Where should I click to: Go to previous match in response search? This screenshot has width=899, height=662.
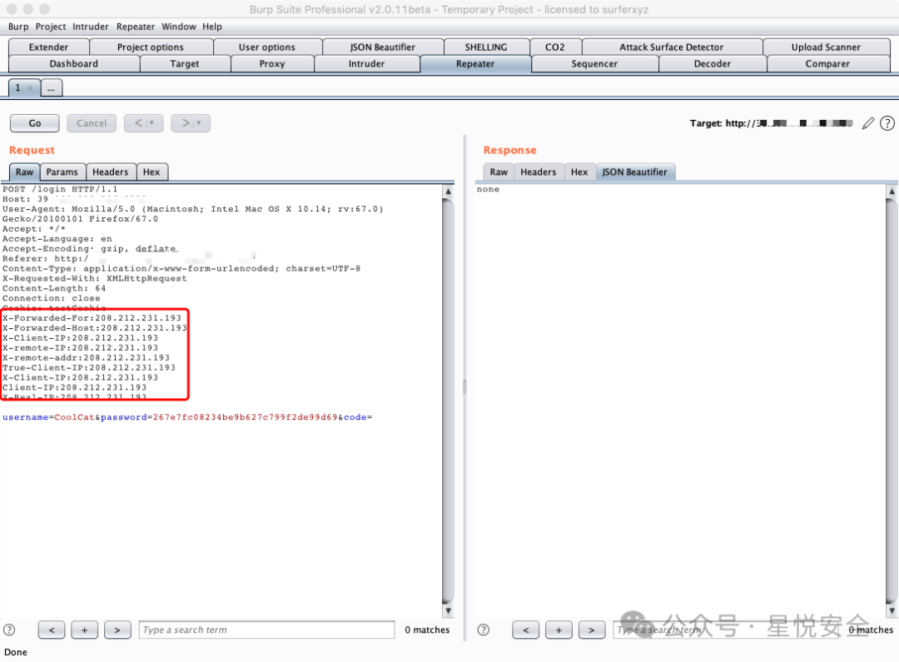click(x=526, y=630)
